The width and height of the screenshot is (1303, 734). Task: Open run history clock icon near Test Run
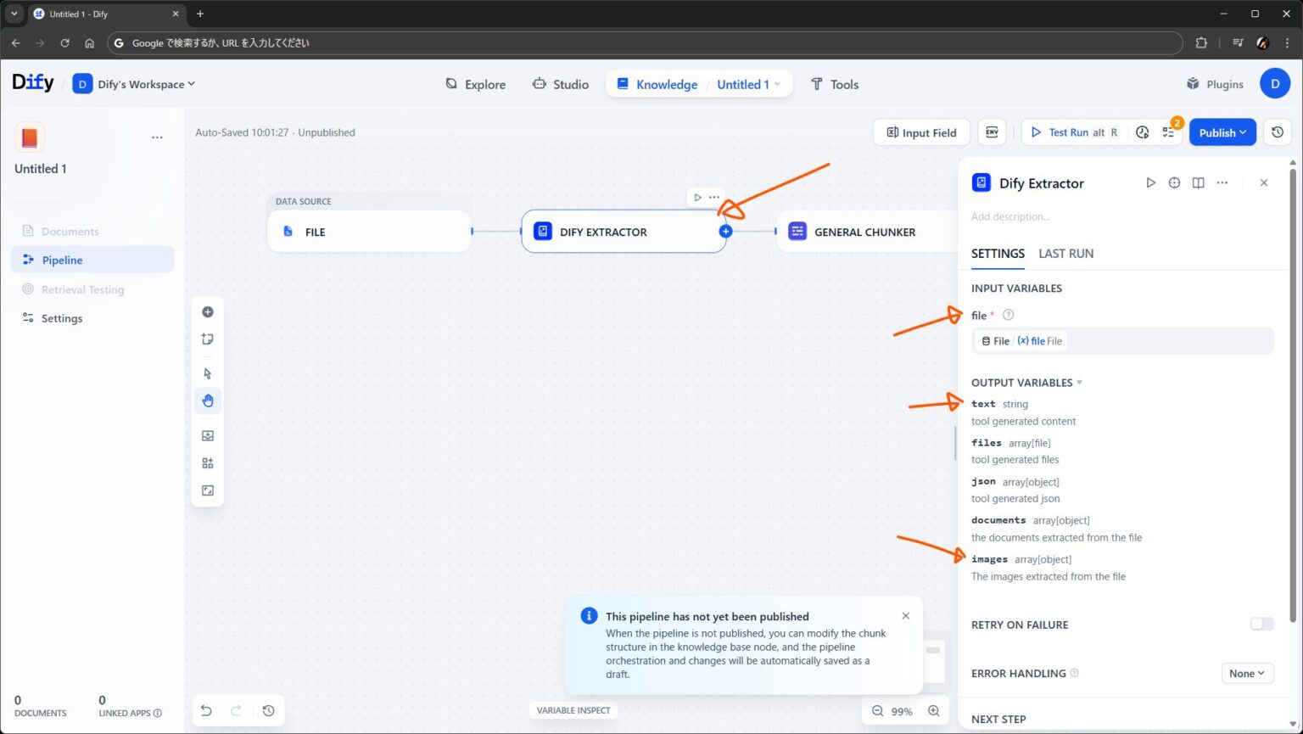(x=1142, y=132)
